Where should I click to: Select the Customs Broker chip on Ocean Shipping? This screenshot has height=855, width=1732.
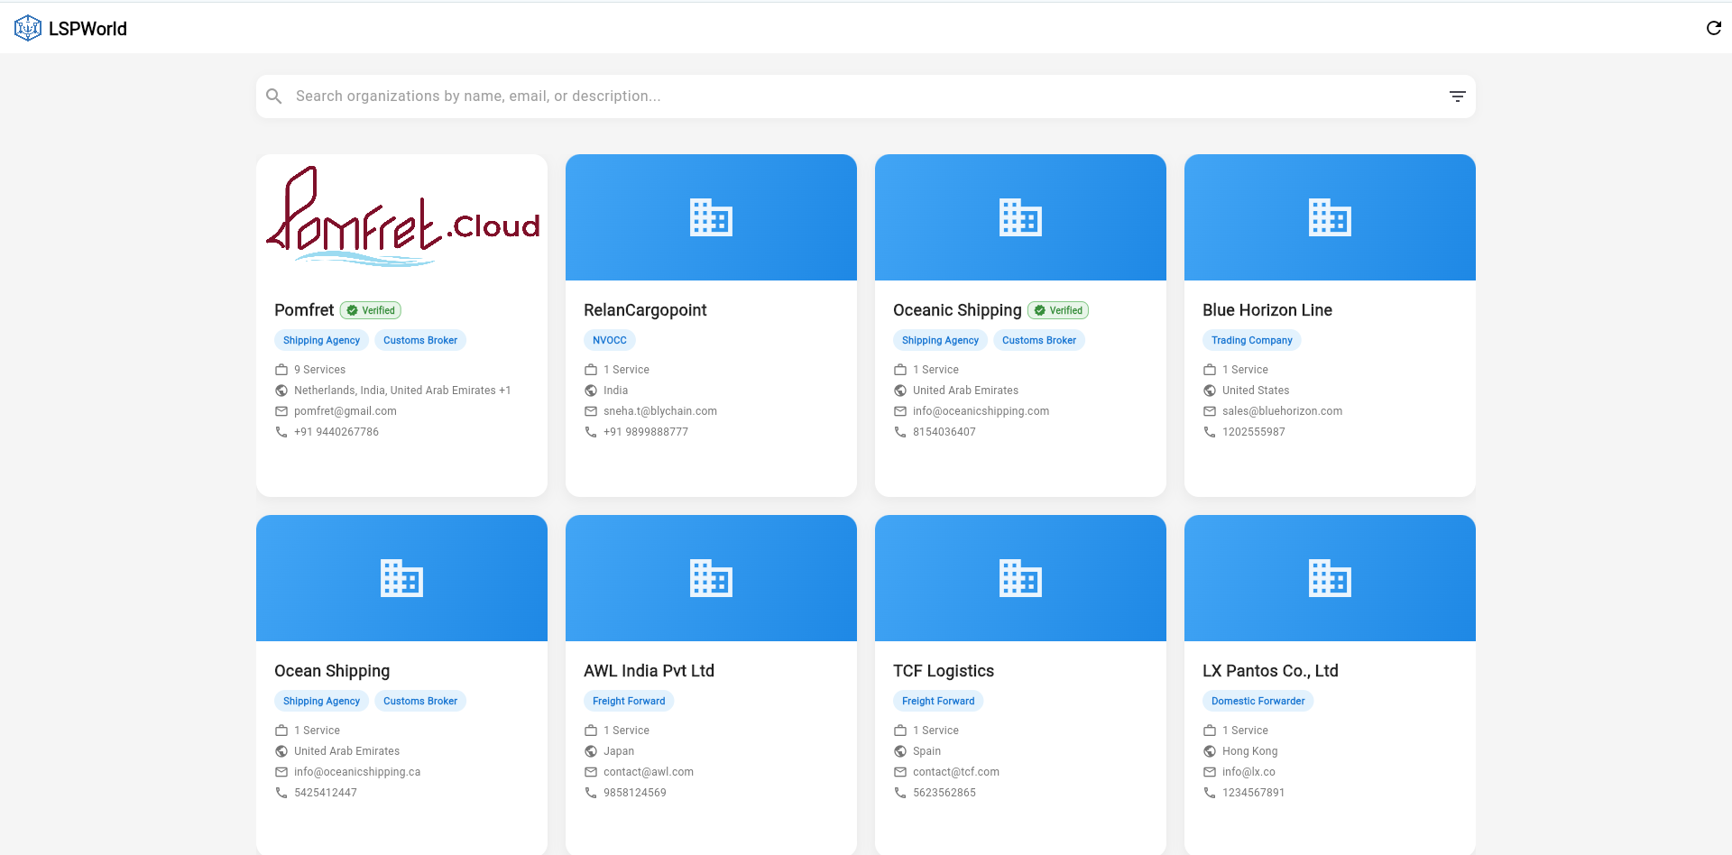tap(419, 701)
